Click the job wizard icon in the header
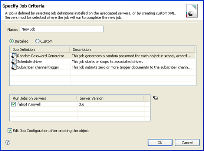This screenshot has height=151, width=204. (x=192, y=10)
